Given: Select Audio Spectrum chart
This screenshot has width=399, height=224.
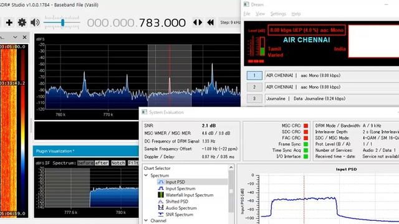Looking at the screenshot, I should 181,208.
